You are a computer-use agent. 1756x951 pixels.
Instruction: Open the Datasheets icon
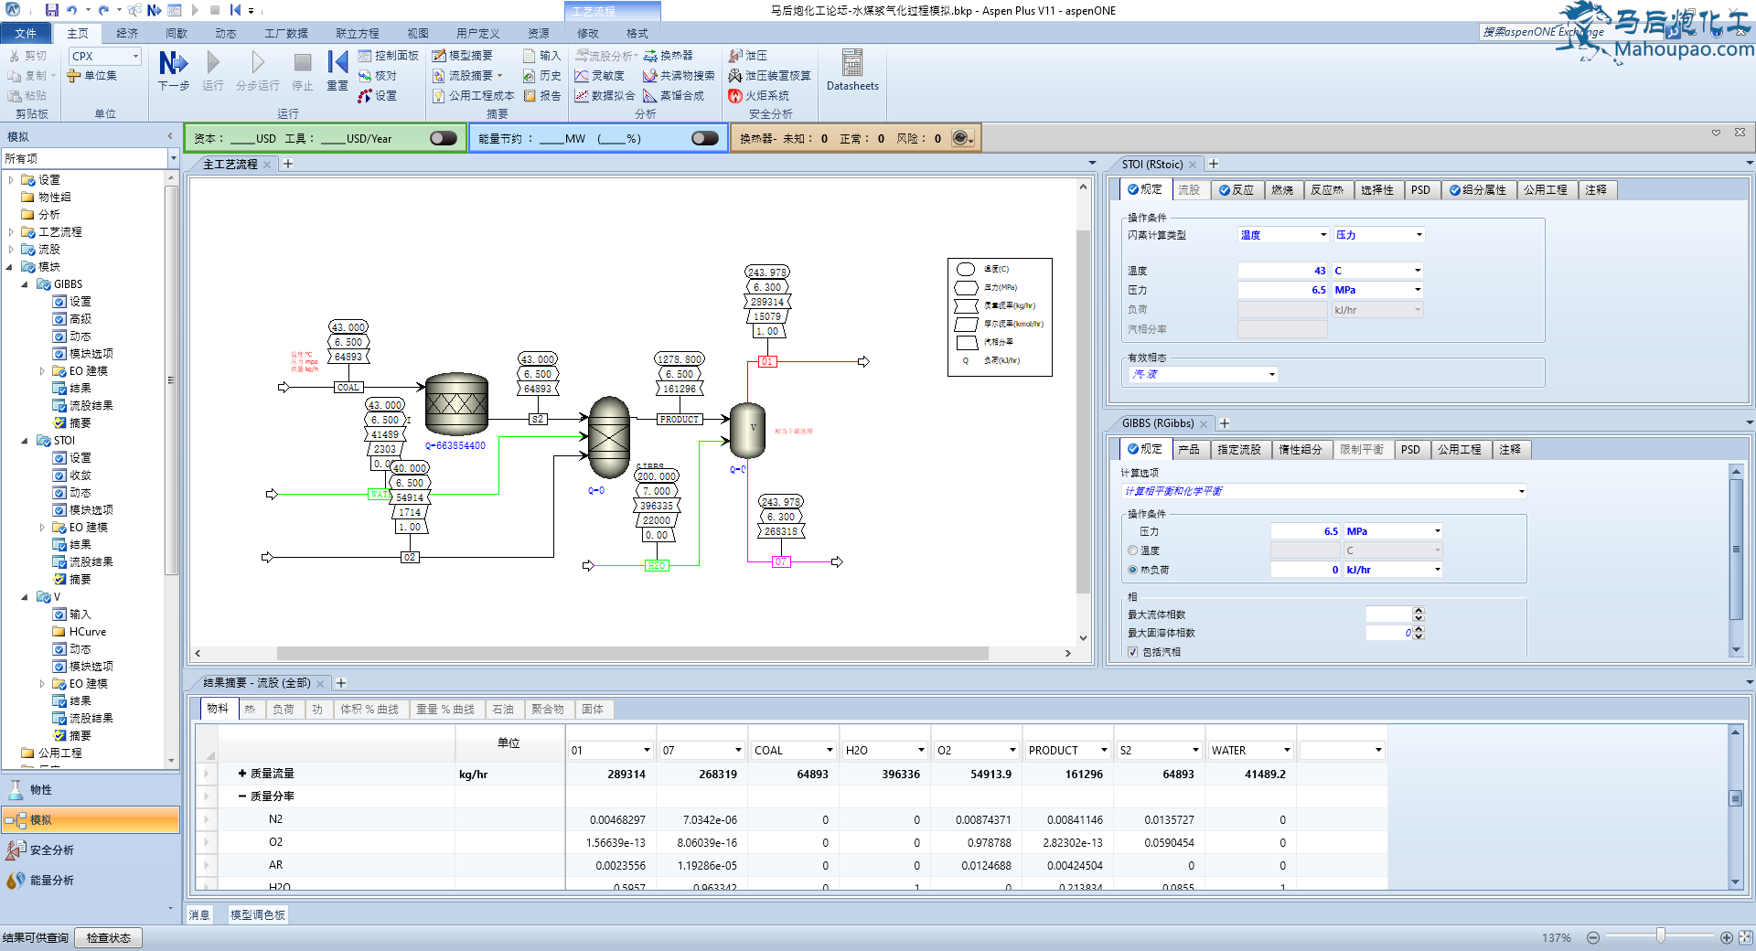(x=852, y=70)
